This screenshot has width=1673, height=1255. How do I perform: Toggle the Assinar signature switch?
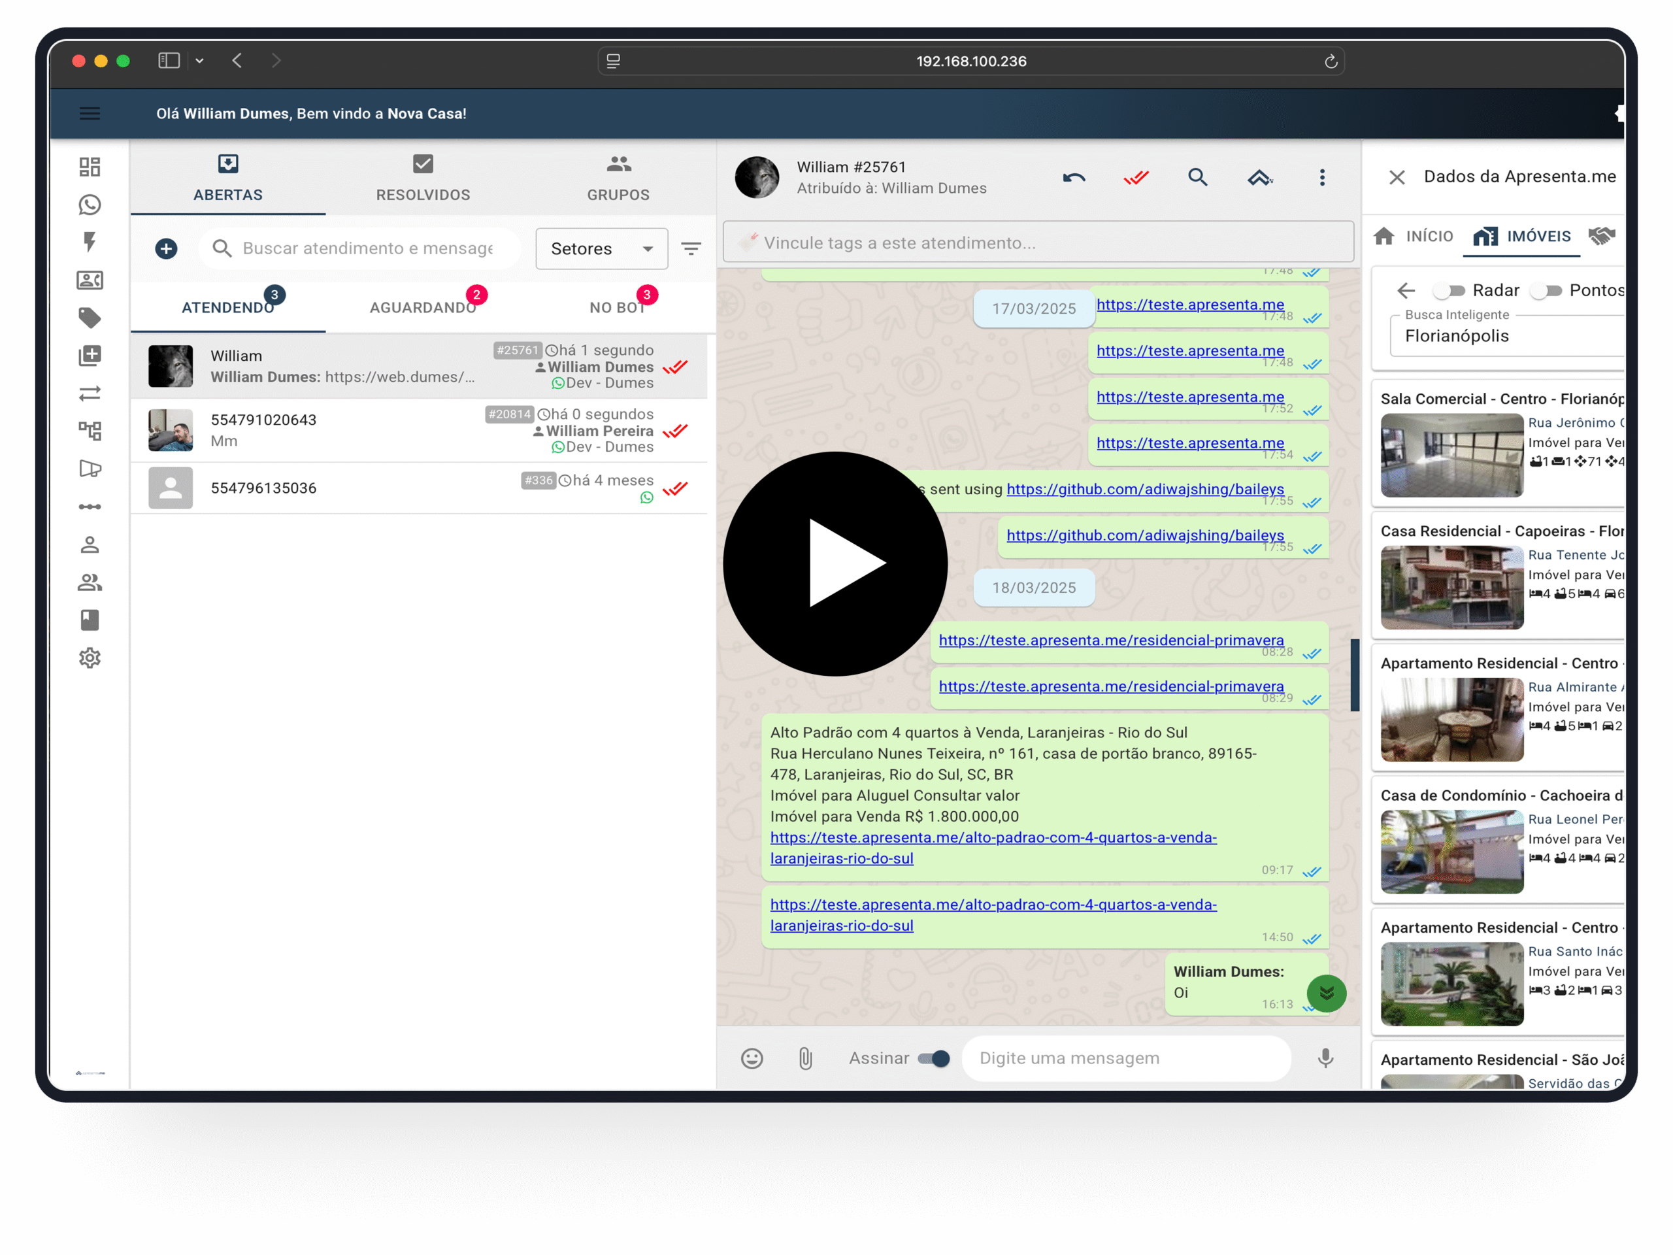(933, 1058)
